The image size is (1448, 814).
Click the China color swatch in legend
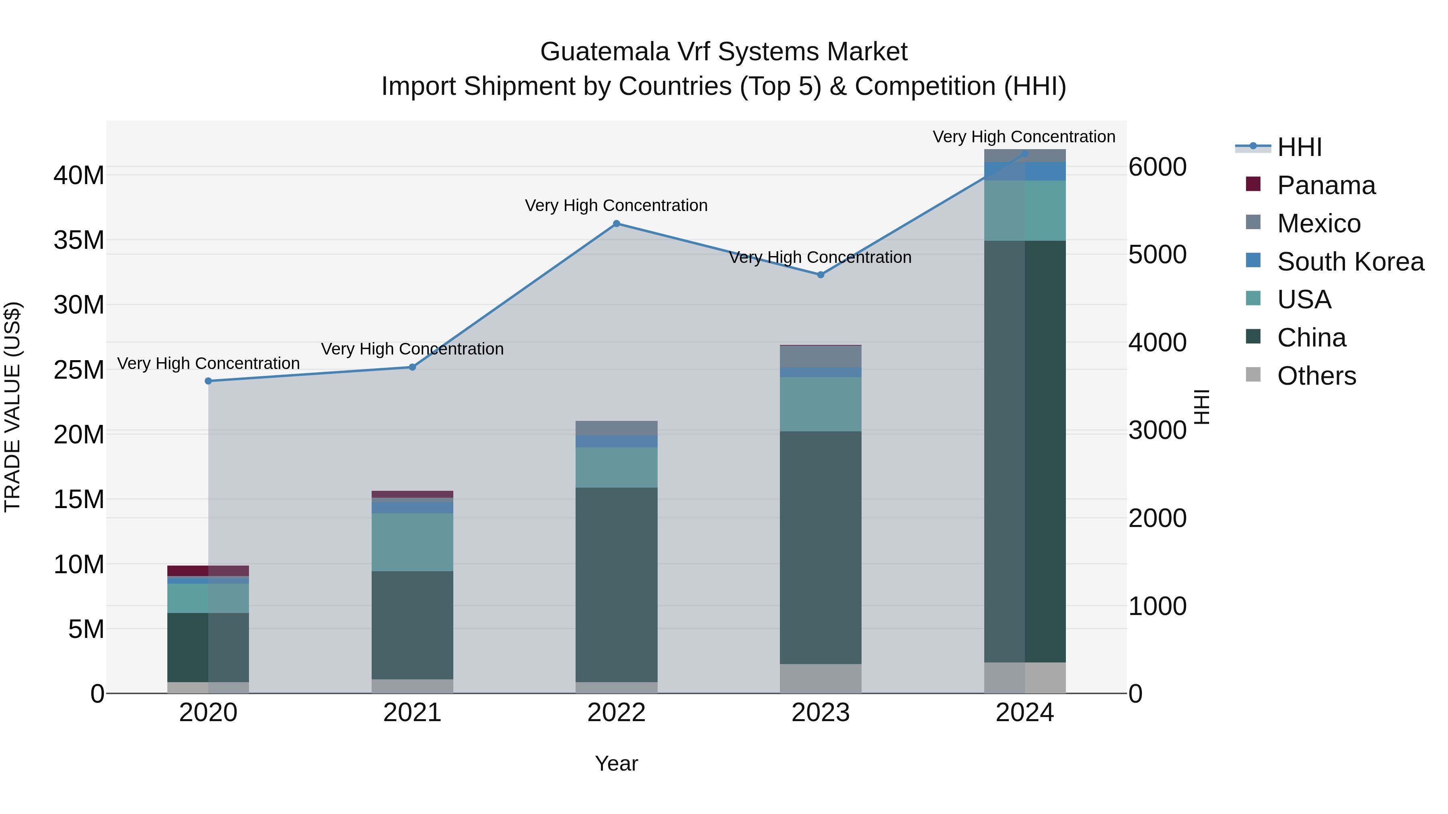tap(1253, 336)
